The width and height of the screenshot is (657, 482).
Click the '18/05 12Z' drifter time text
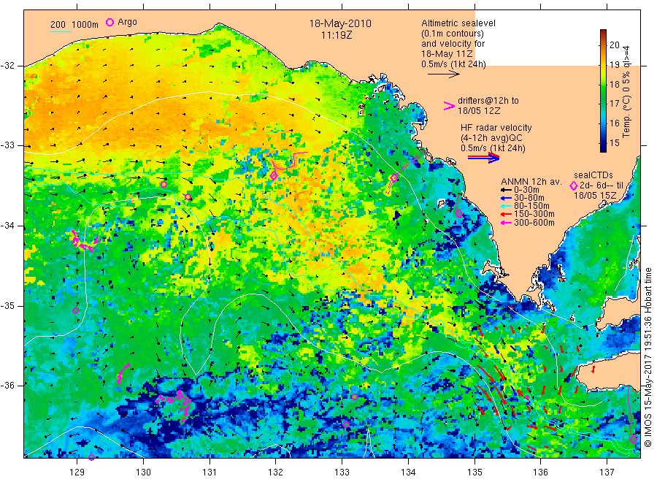tap(479, 111)
